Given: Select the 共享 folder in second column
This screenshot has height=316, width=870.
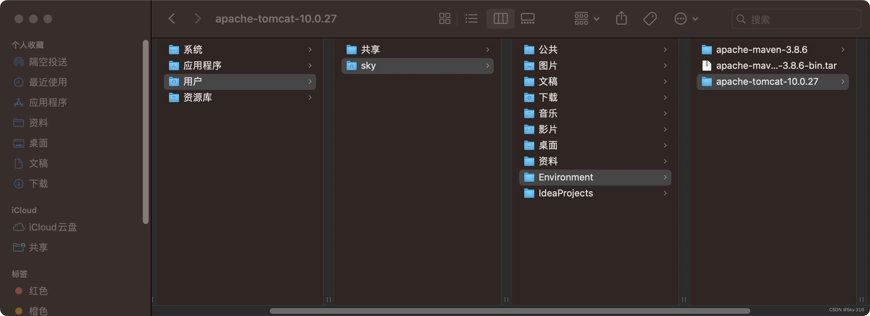Looking at the screenshot, I should pyautogui.click(x=418, y=50).
